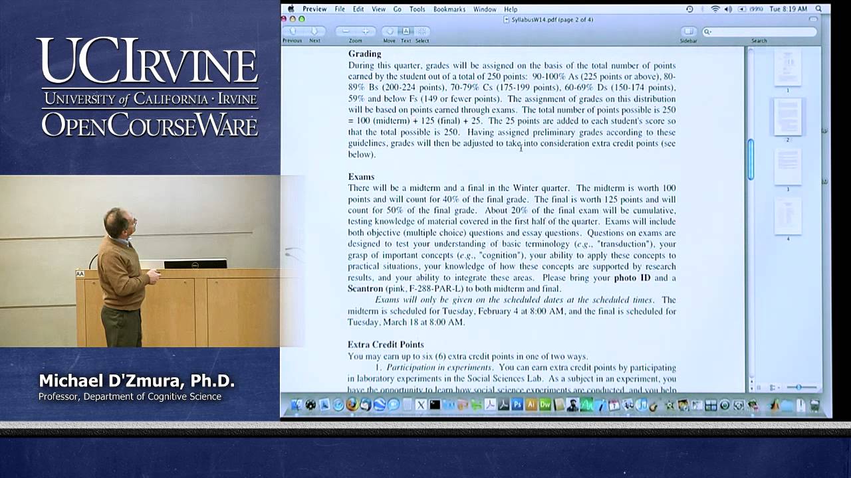Open Spotlight search magnifier
851x478 pixels.
tap(819, 9)
